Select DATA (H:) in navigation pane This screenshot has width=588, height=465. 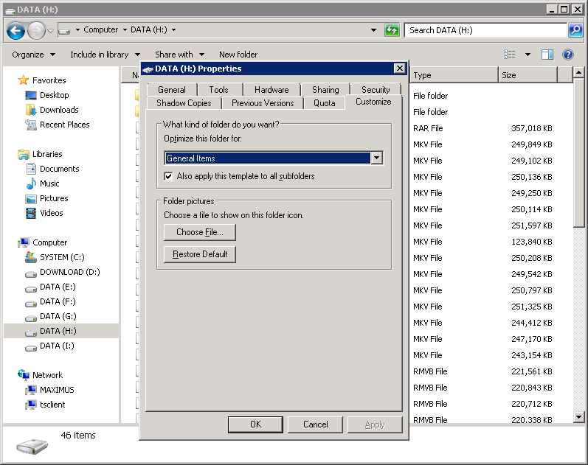tap(58, 331)
